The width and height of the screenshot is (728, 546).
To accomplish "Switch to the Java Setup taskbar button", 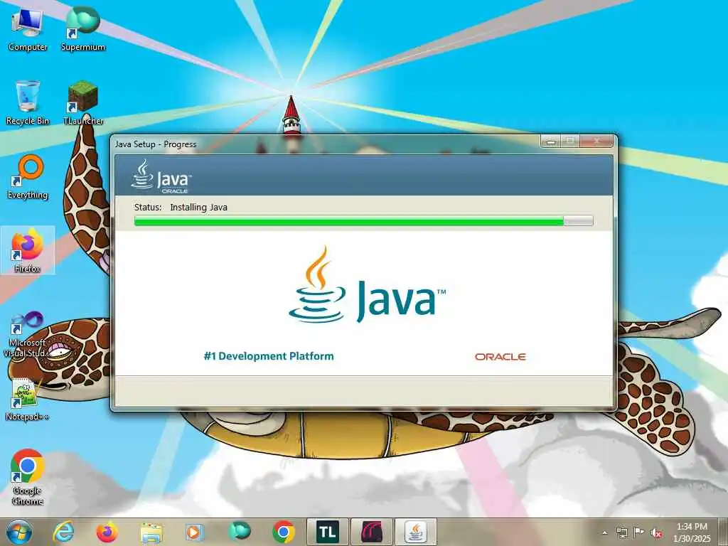I will (415, 532).
